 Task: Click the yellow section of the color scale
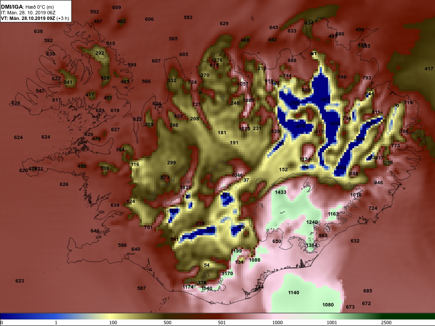111,316
